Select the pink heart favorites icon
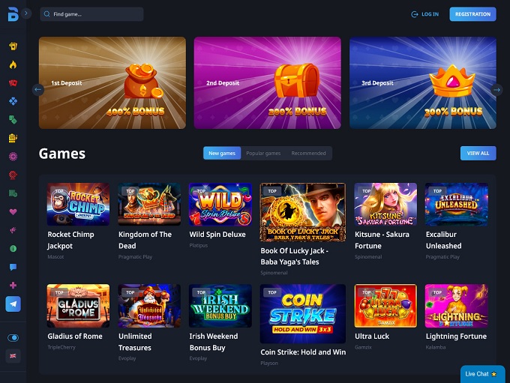The width and height of the screenshot is (510, 383). [x=13, y=211]
